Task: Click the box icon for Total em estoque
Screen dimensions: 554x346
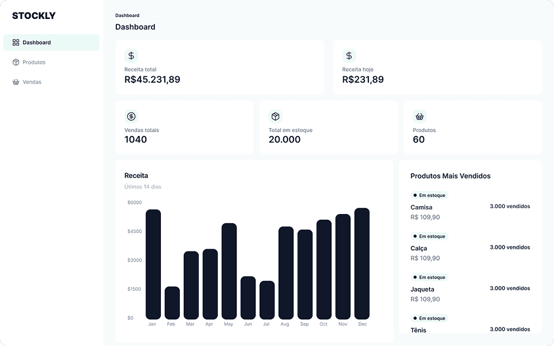Action: coord(276,116)
